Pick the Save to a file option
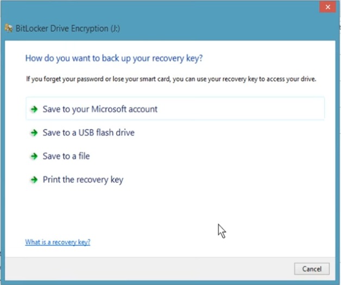Viewport: 341px width, 285px height. (x=66, y=156)
